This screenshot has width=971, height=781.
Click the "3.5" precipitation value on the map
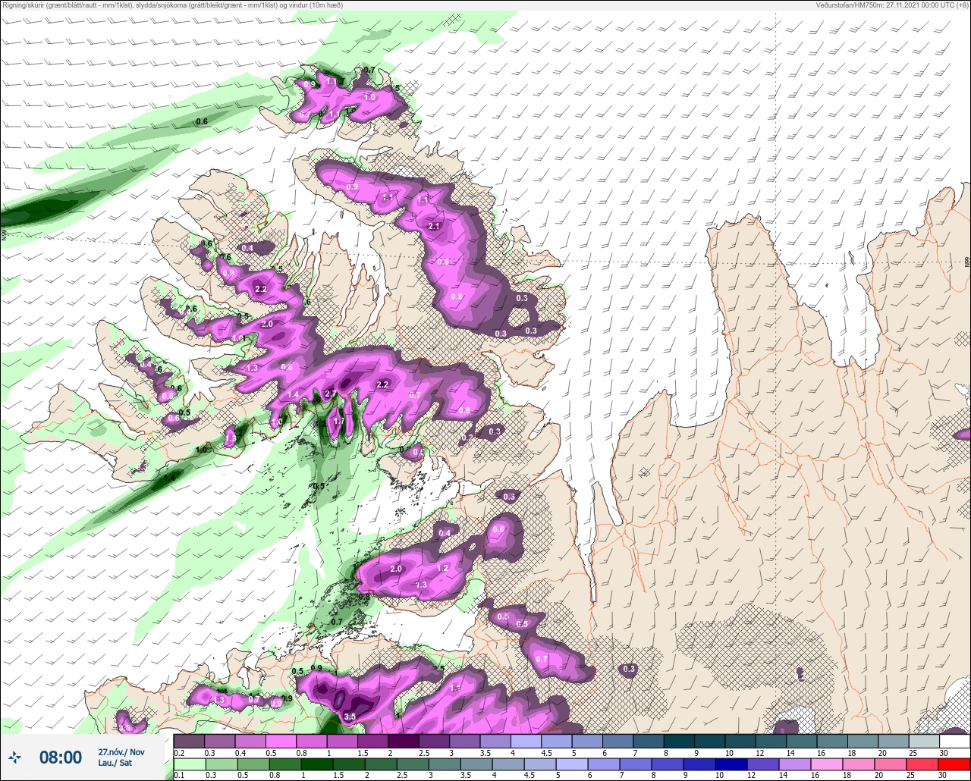click(x=350, y=717)
